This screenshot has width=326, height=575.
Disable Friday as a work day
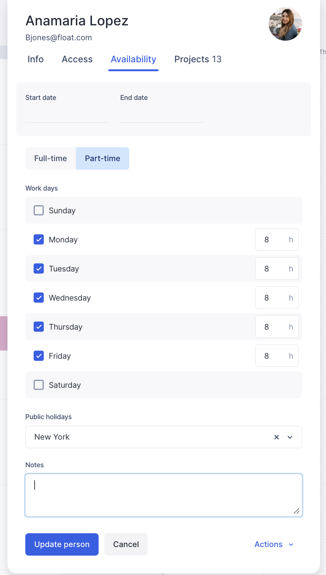click(39, 356)
